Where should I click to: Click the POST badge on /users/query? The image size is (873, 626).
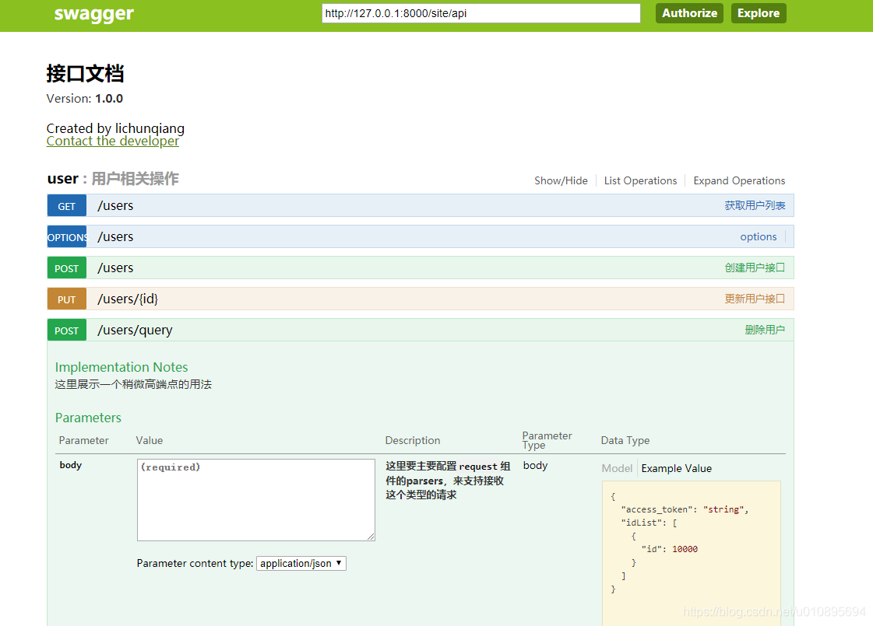(x=66, y=329)
